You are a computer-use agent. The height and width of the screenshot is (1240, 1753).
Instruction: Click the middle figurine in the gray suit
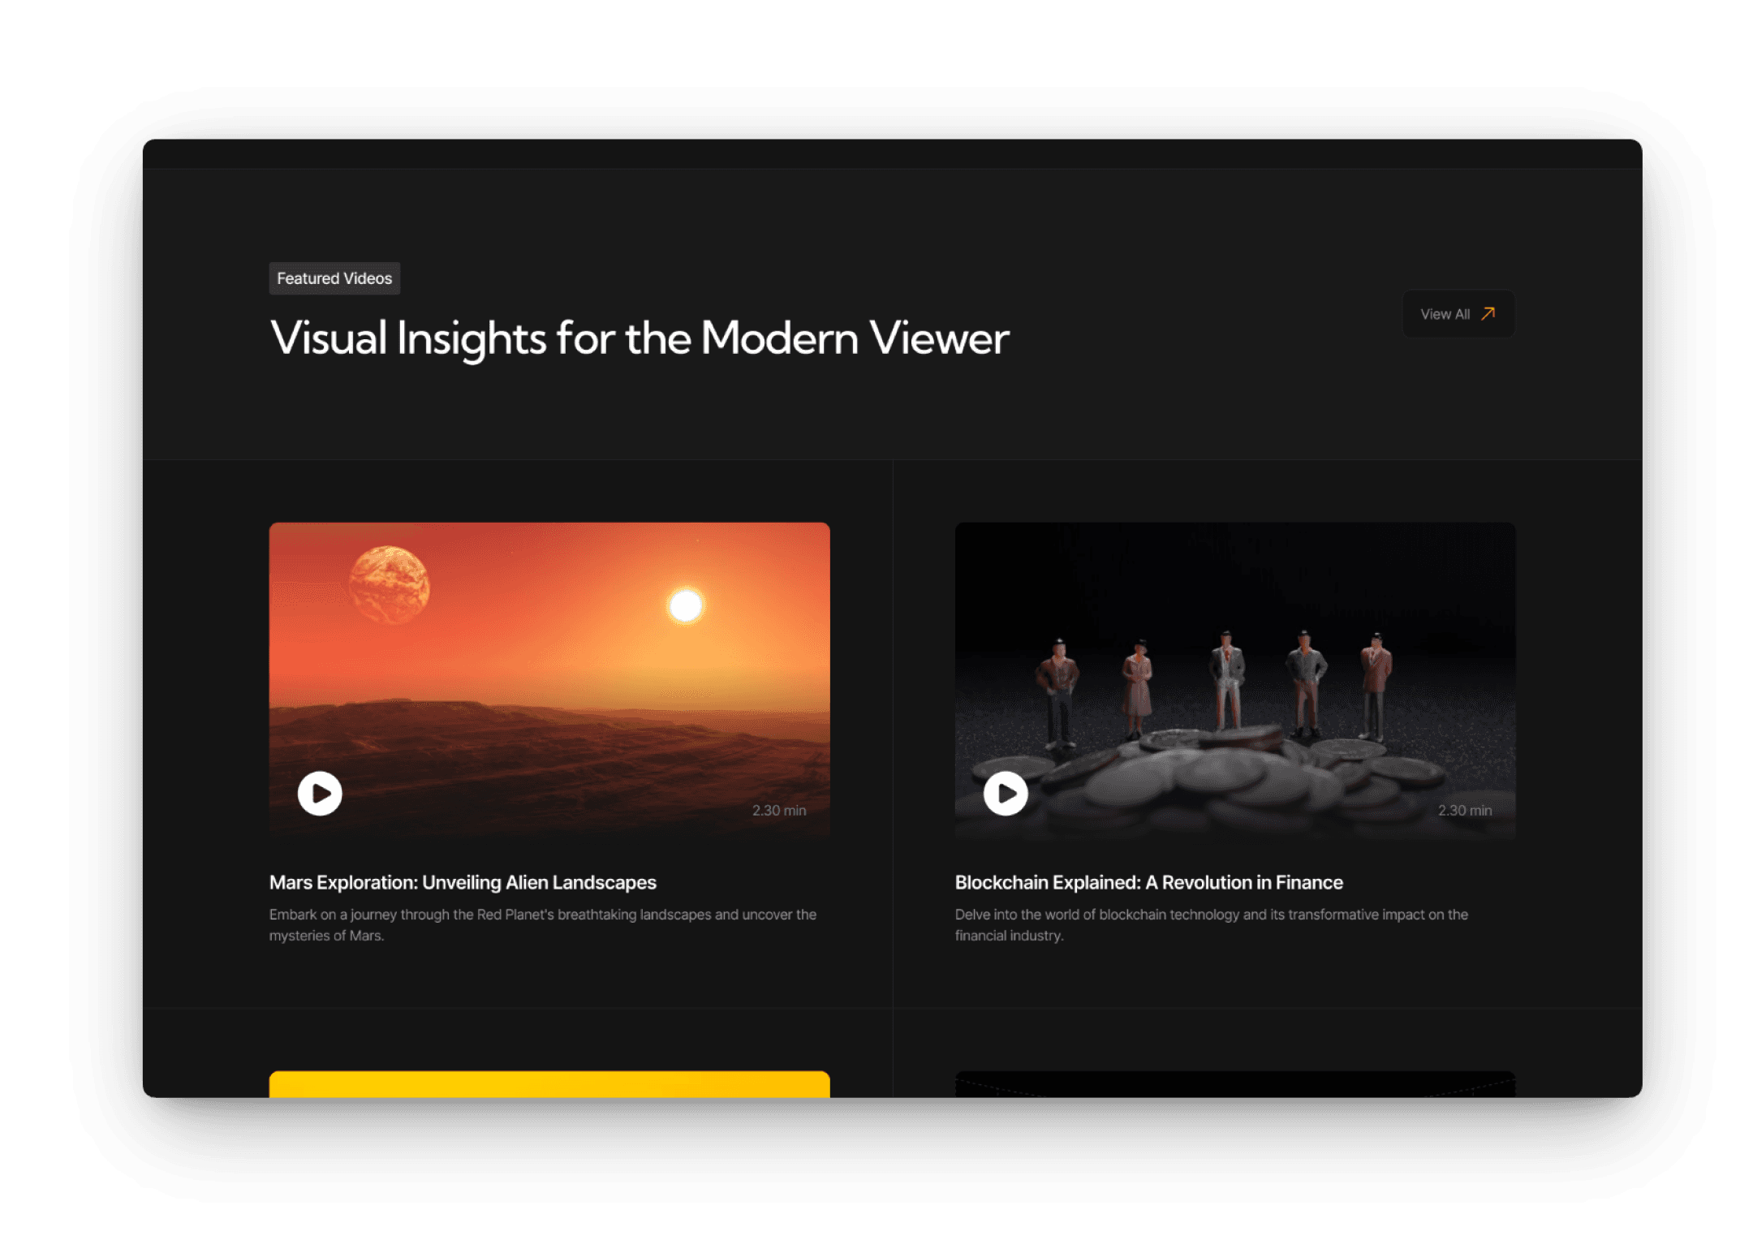(1226, 680)
